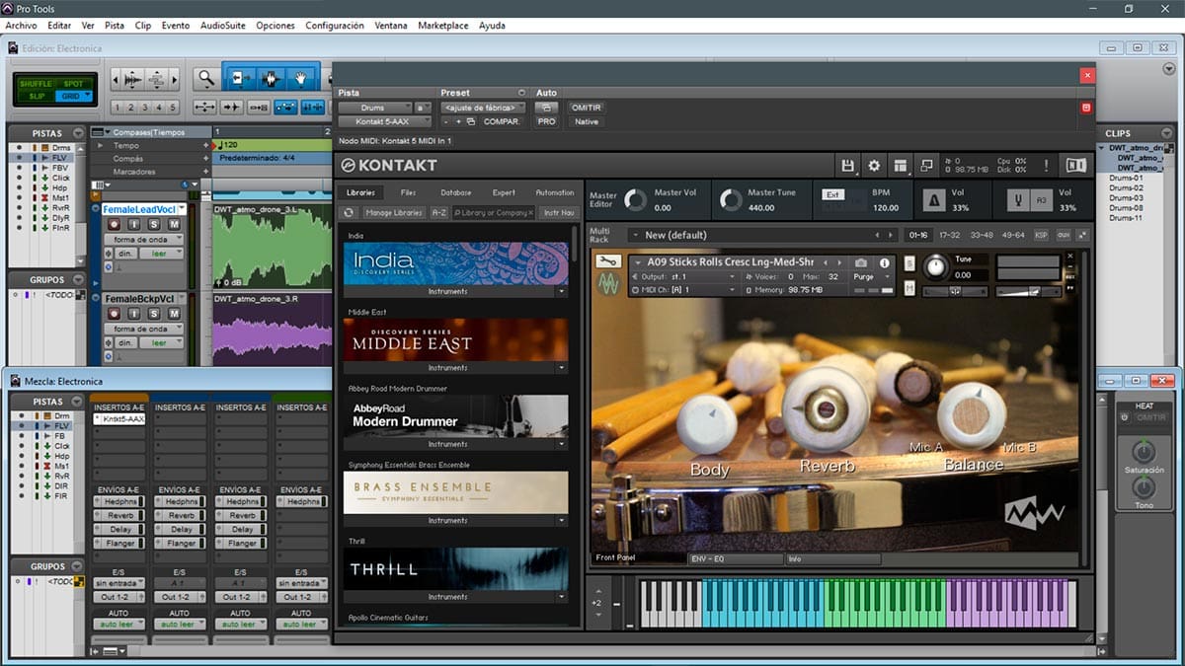Click the Manage Libraries button

pos(393,212)
